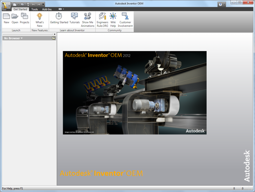The image size is (255, 192).
Task: Open the Customize Quick Access Toolbar dropdown
Action: coord(43,4)
